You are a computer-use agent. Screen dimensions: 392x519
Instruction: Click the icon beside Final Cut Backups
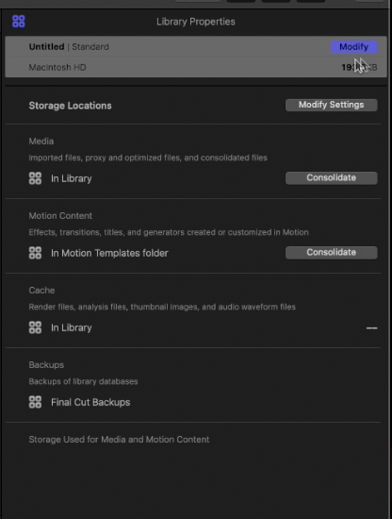click(35, 402)
